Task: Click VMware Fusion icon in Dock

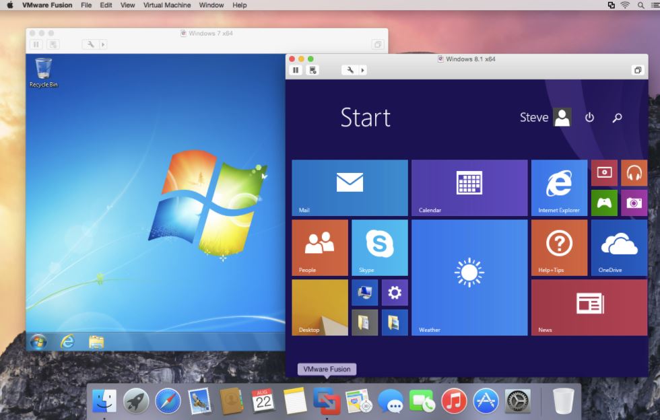Action: (327, 400)
